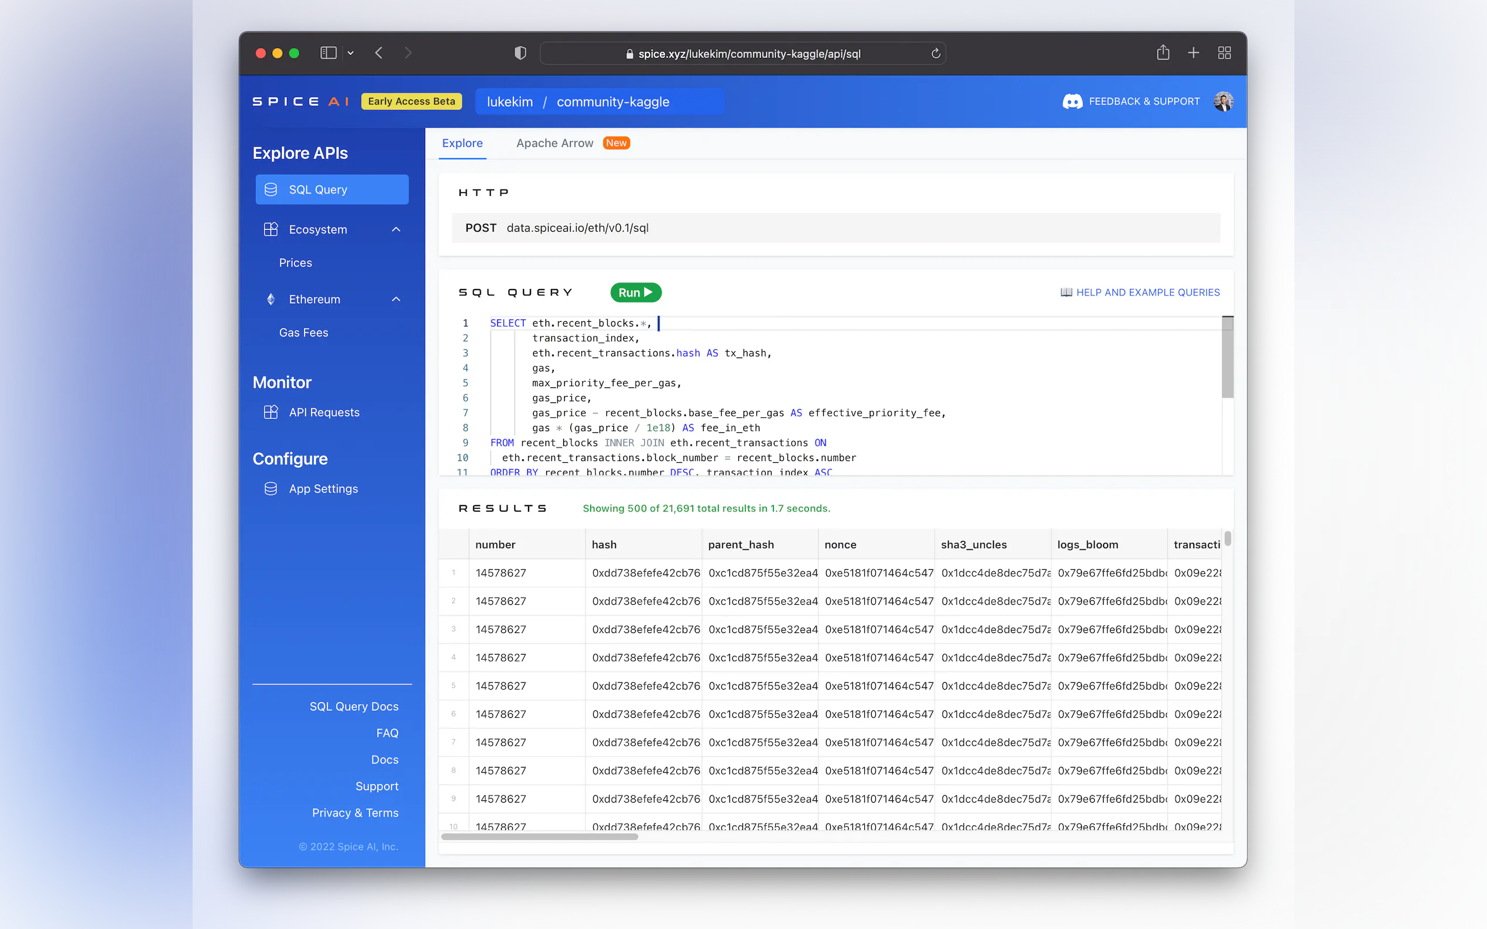The width and height of the screenshot is (1487, 929).
Task: Collapse the Ecosystem section
Action: tap(396, 229)
